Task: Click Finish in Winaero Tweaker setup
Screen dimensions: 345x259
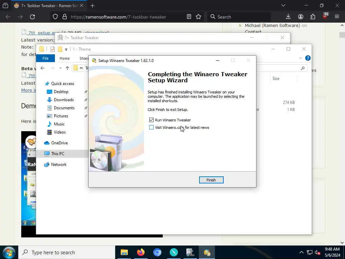Action: (x=211, y=180)
